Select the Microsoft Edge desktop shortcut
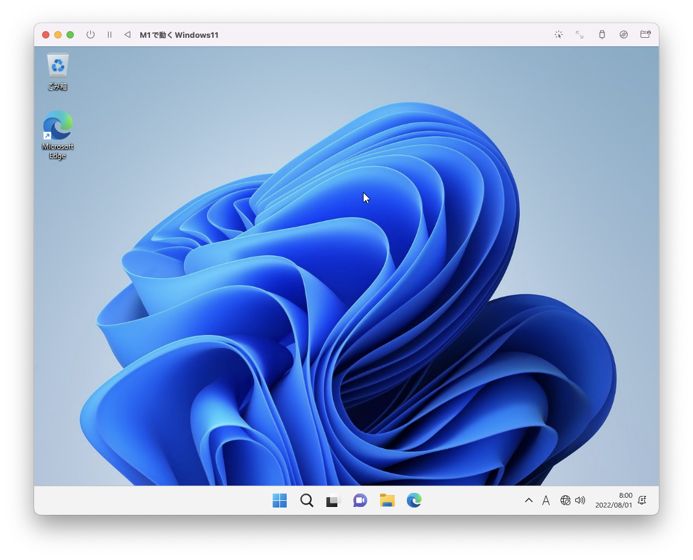The width and height of the screenshot is (693, 560). tap(58, 135)
